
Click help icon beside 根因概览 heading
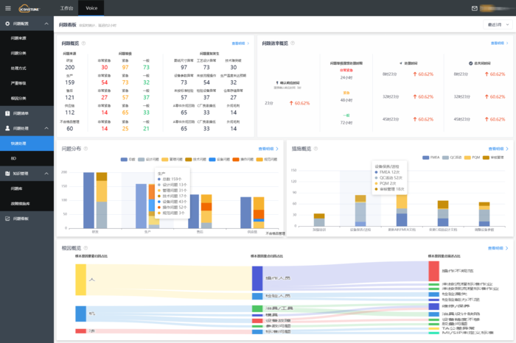point(86,248)
